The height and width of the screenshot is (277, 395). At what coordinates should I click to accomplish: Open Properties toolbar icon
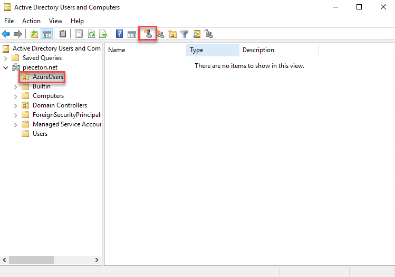(x=79, y=34)
